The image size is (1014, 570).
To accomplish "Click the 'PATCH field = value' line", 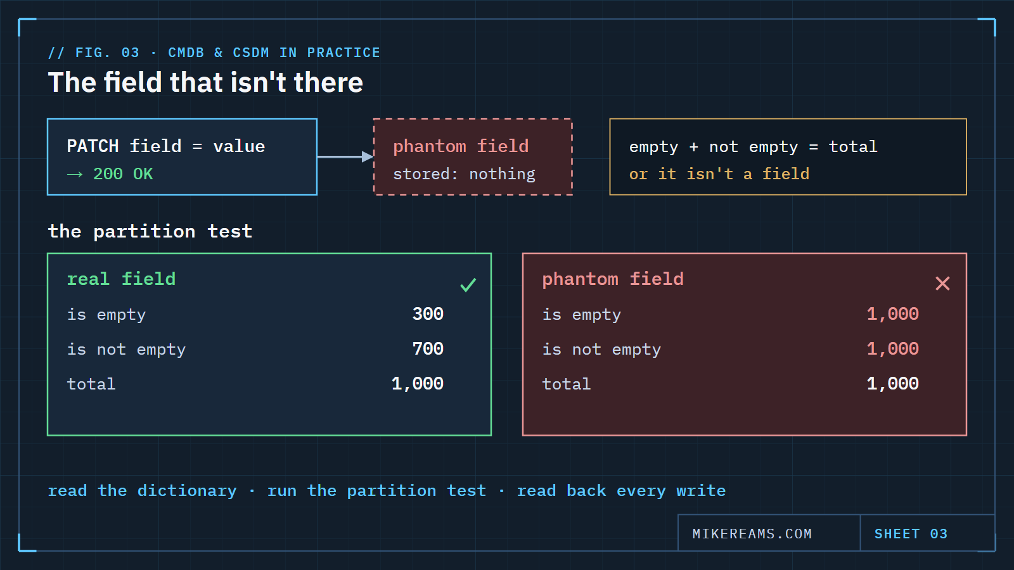I will 166,146.
